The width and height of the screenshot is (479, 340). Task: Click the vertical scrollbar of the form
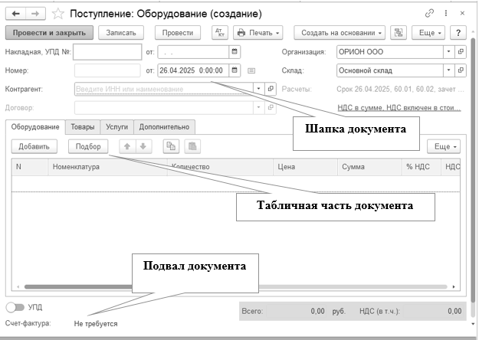coord(473,171)
